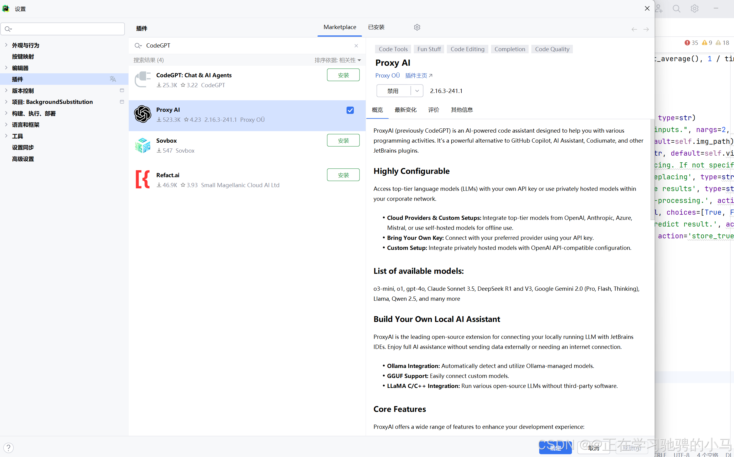Click the CodeGPT plug icon thumbnail
This screenshot has height=457, width=734.
pyautogui.click(x=142, y=80)
